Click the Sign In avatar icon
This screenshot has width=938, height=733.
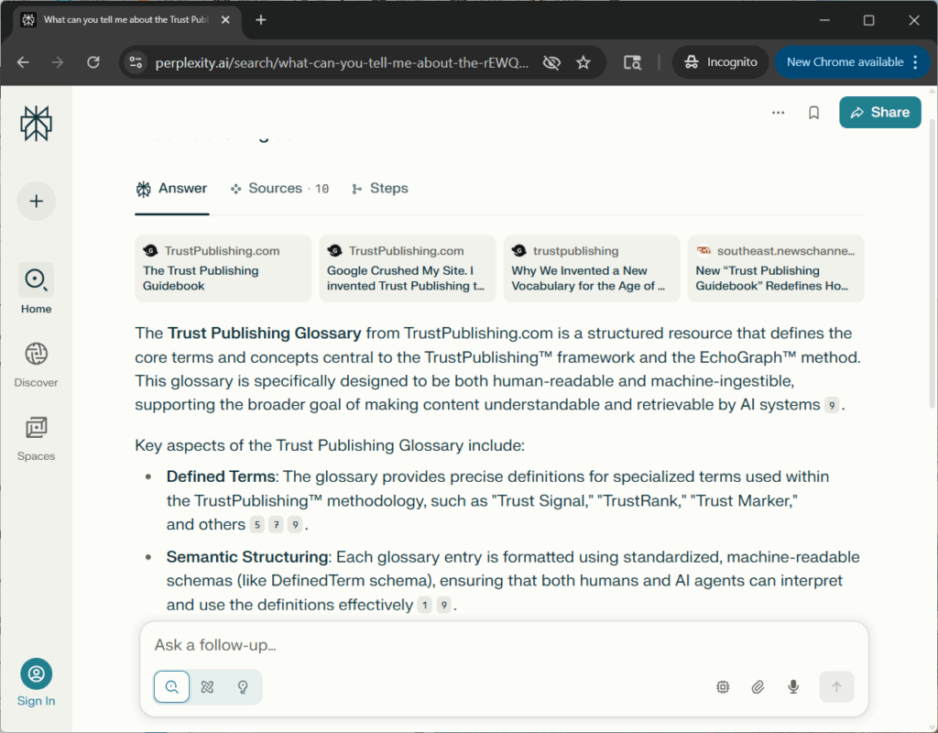[x=36, y=673]
